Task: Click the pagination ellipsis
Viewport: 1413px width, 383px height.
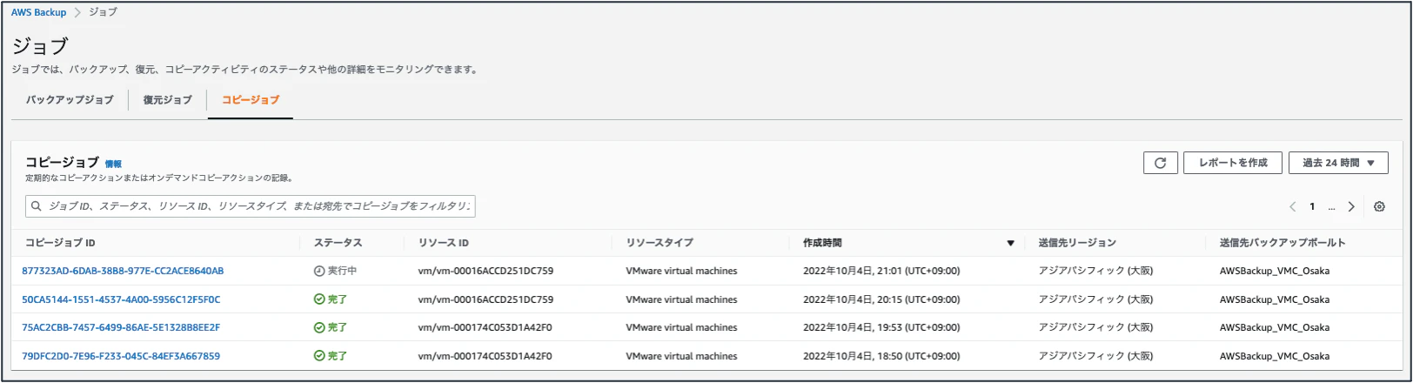Action: tap(1331, 207)
